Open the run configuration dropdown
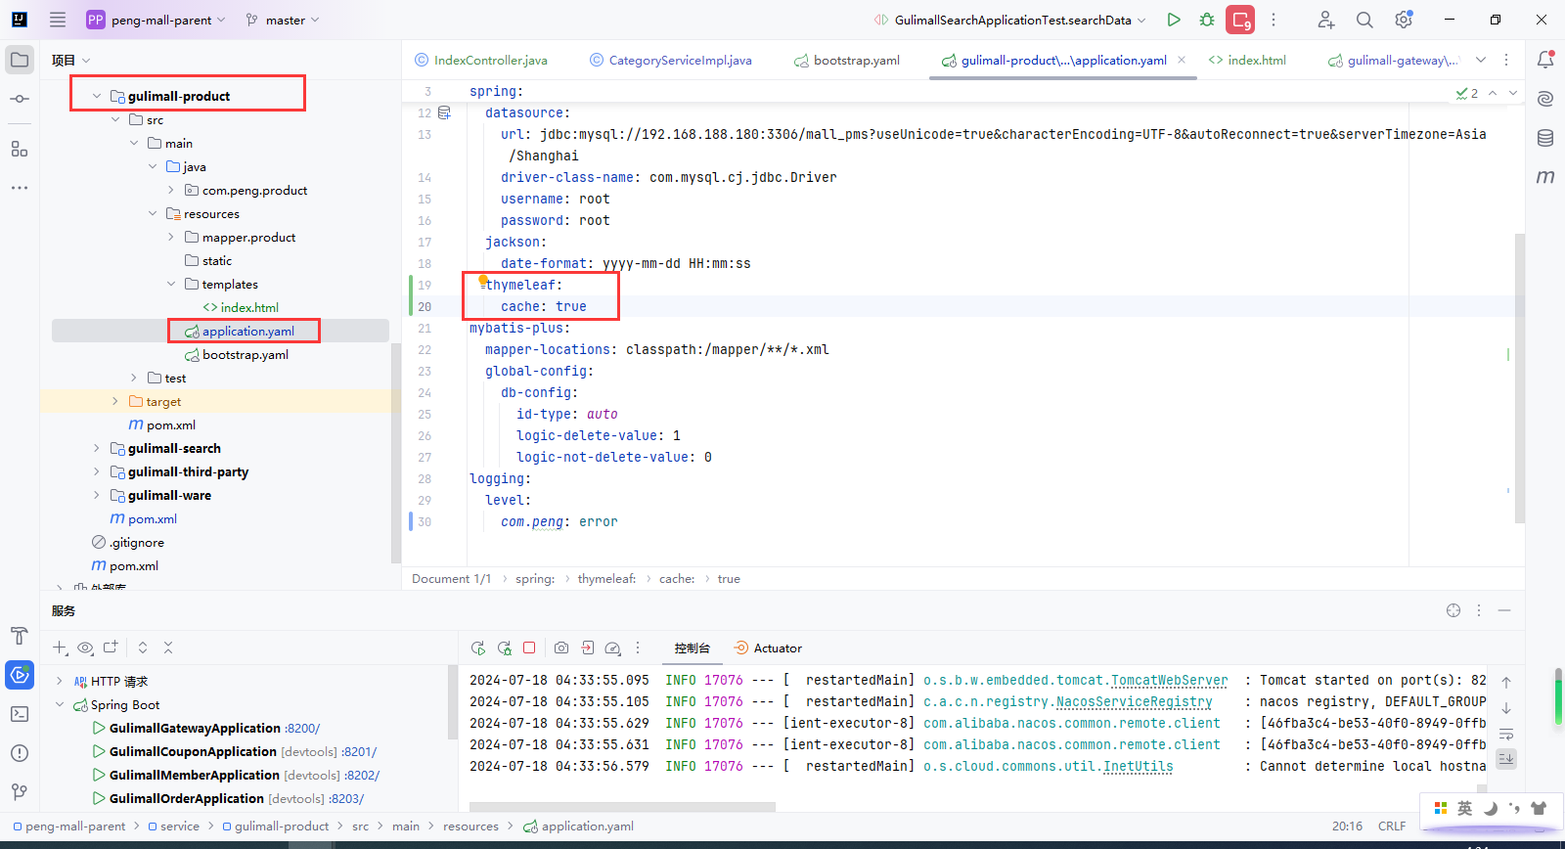 click(1009, 20)
